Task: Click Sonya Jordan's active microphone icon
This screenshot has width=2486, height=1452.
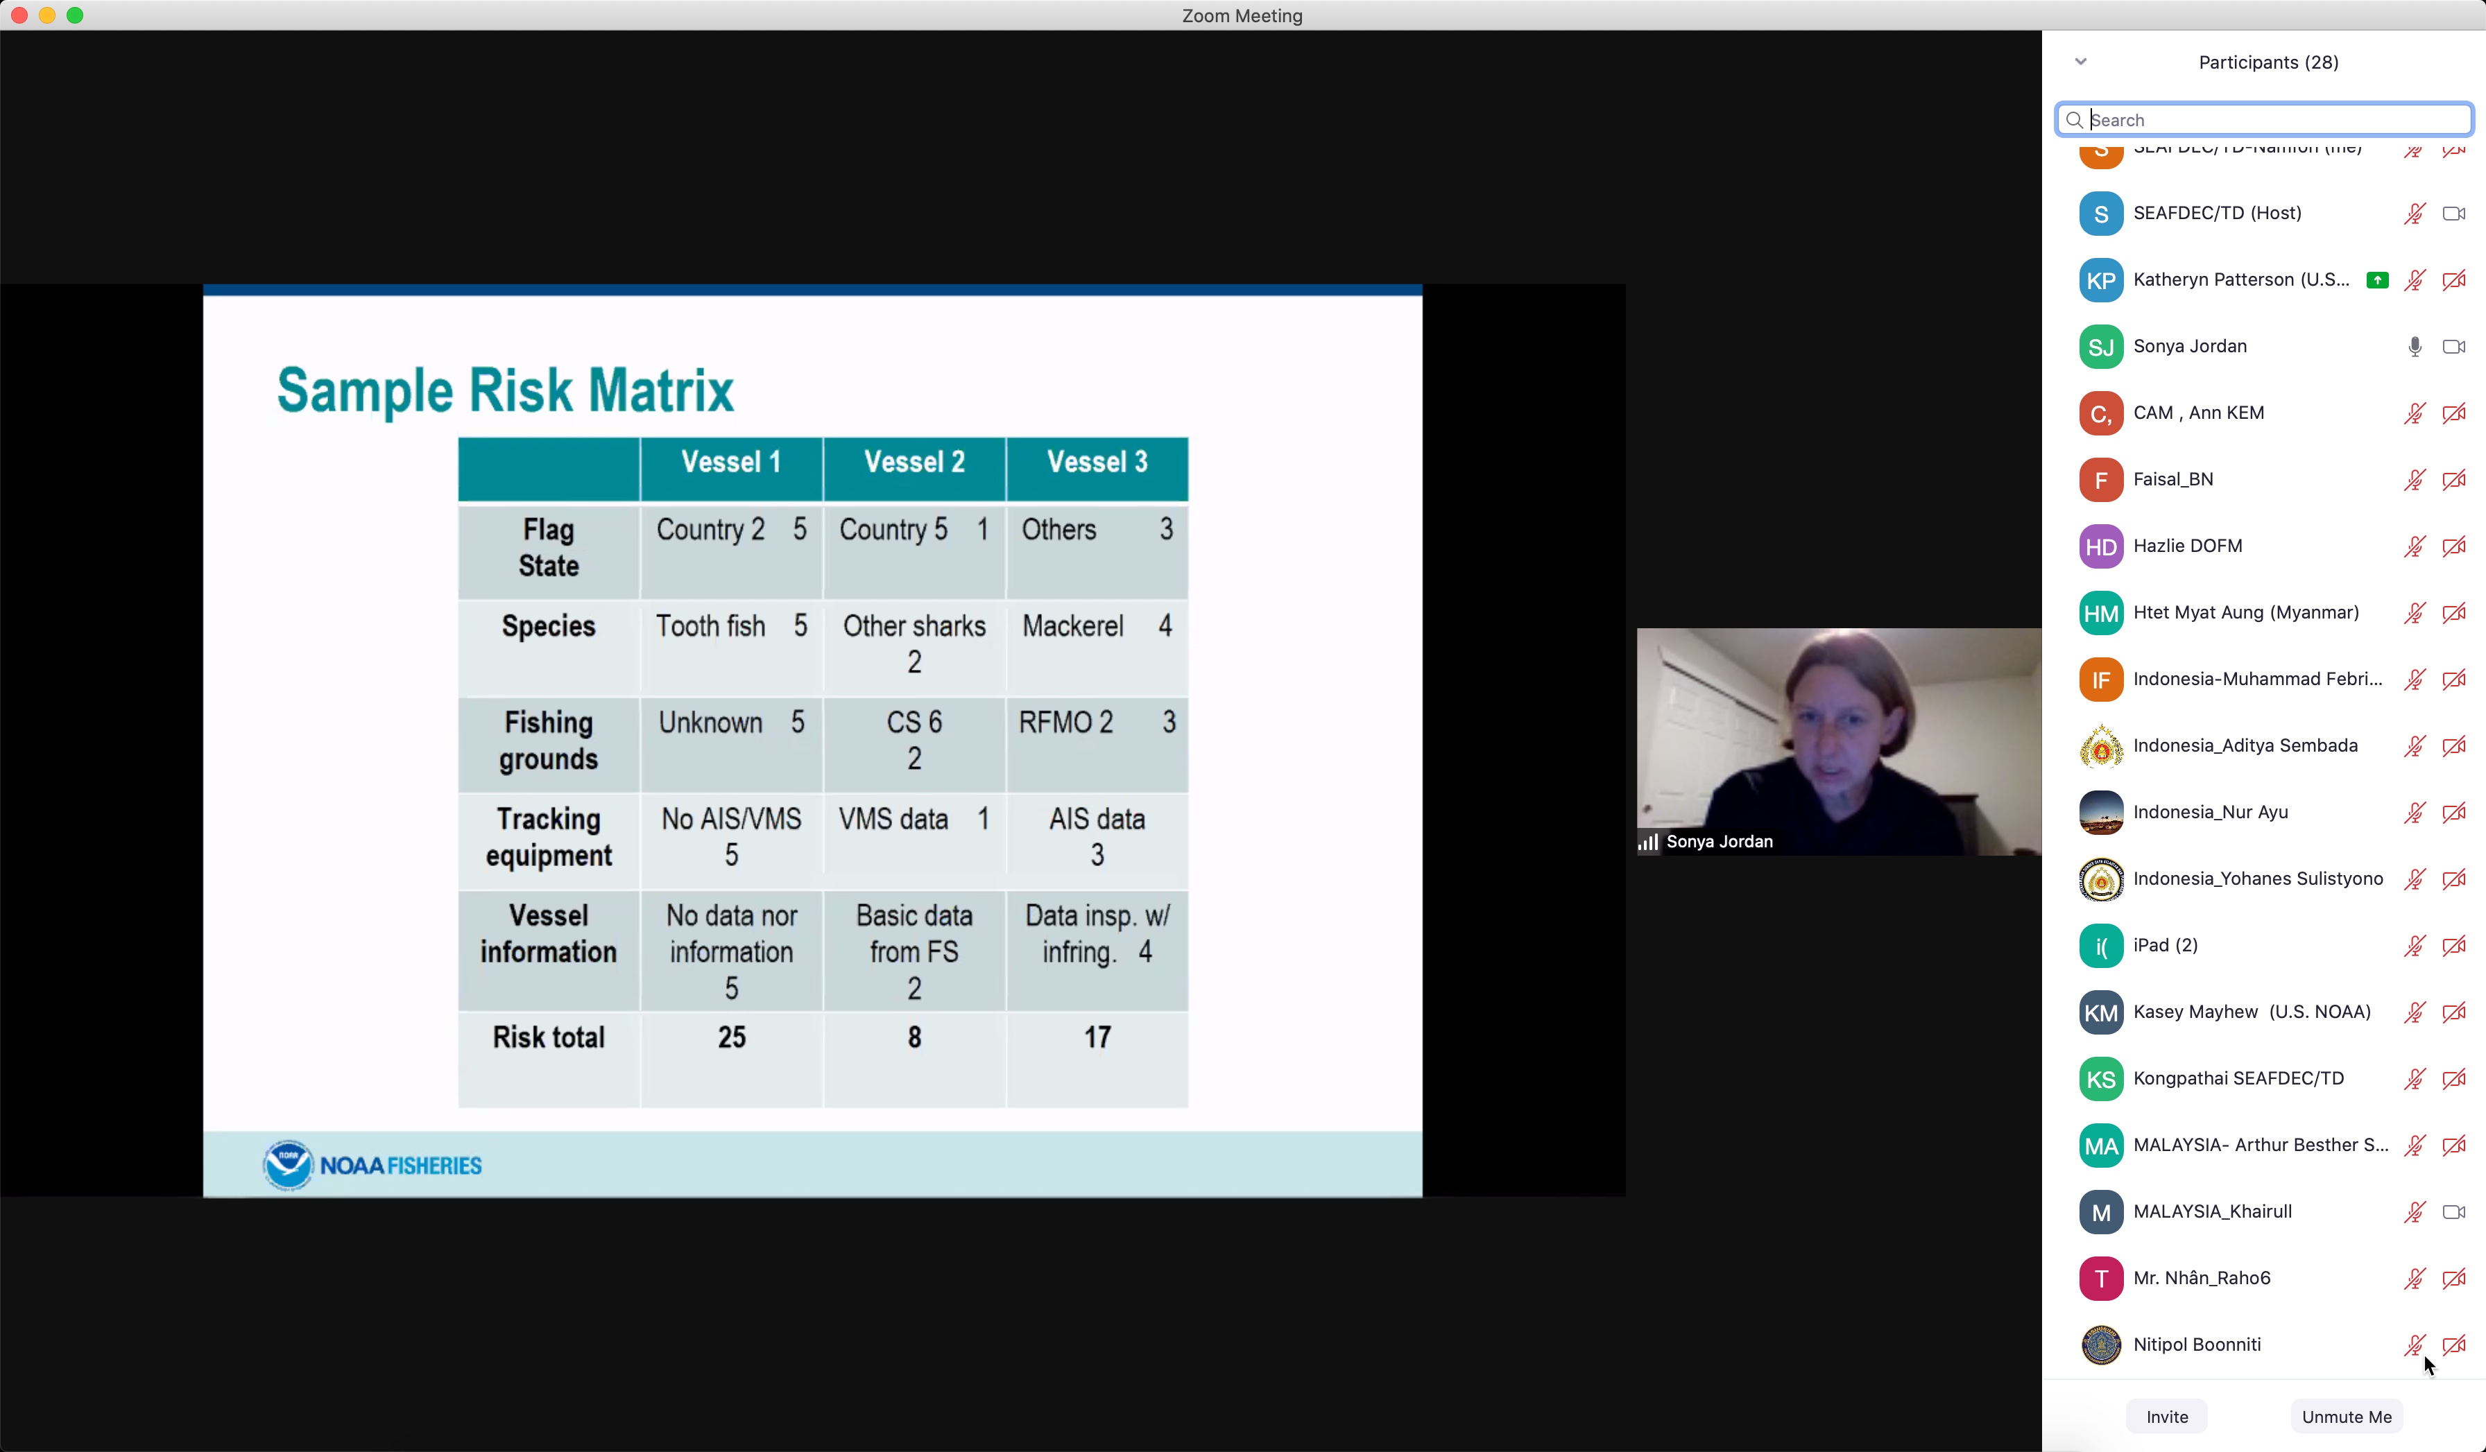Action: pos(2414,347)
